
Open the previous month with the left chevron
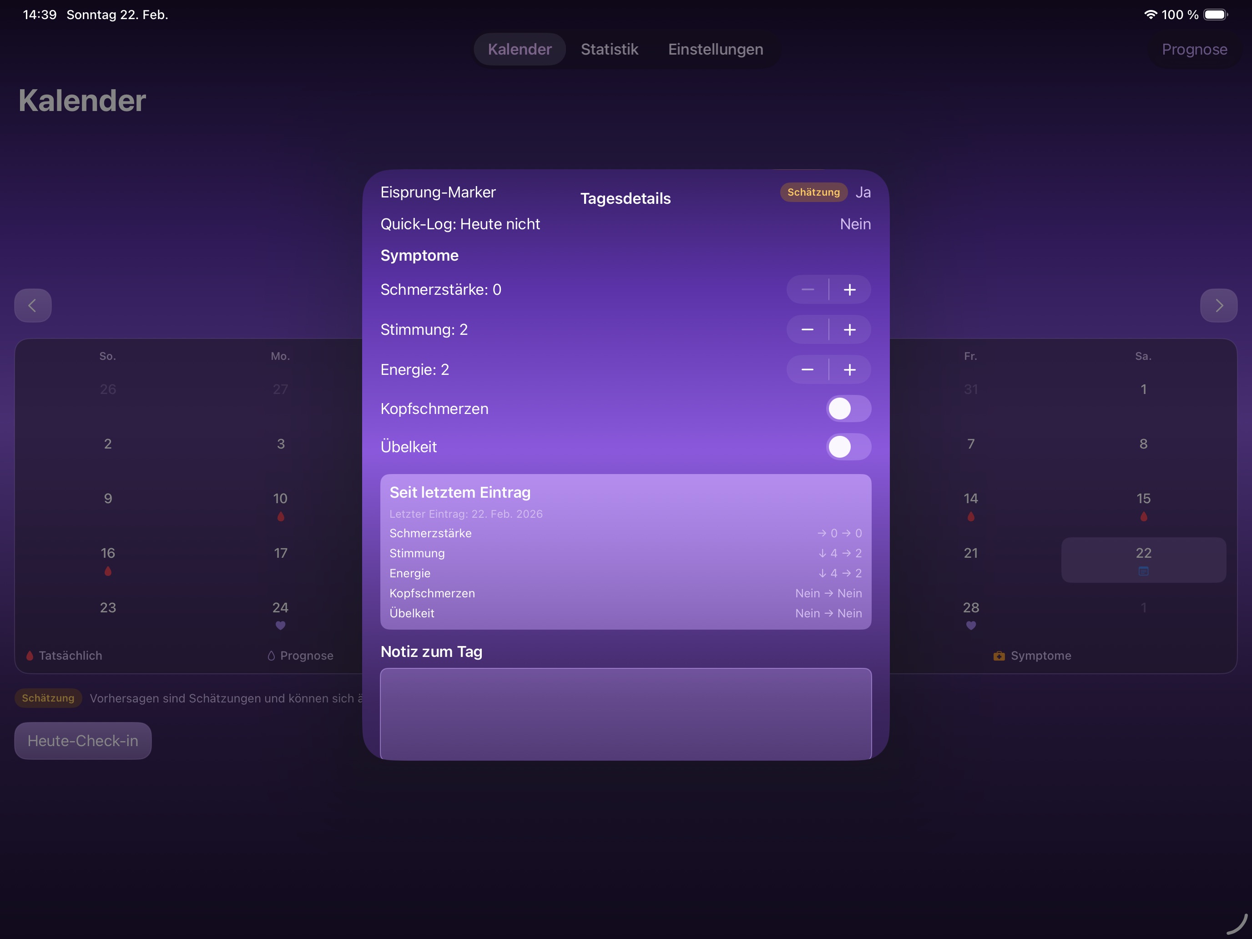32,305
